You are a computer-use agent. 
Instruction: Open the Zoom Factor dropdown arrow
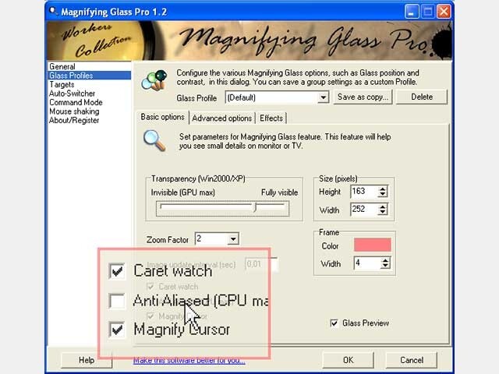tap(233, 239)
